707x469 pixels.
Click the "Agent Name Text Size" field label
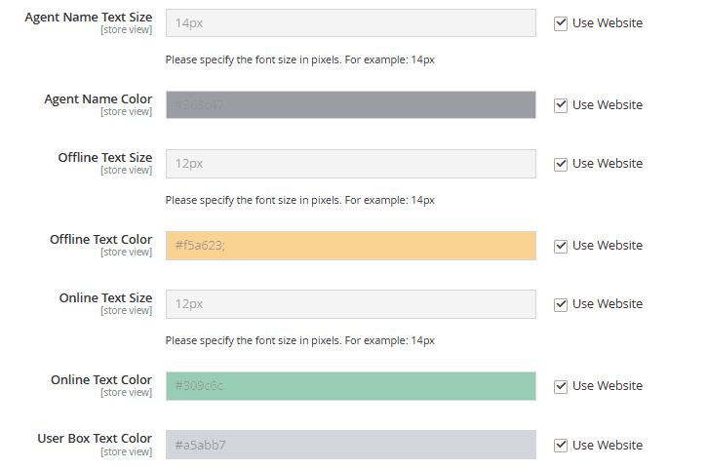pyautogui.click(x=89, y=18)
